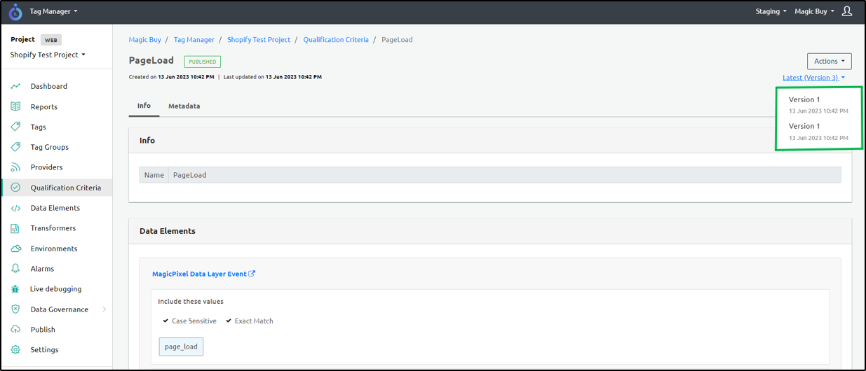Open the Shopify Test Project selector
The width and height of the screenshot is (866, 371).
(x=48, y=55)
